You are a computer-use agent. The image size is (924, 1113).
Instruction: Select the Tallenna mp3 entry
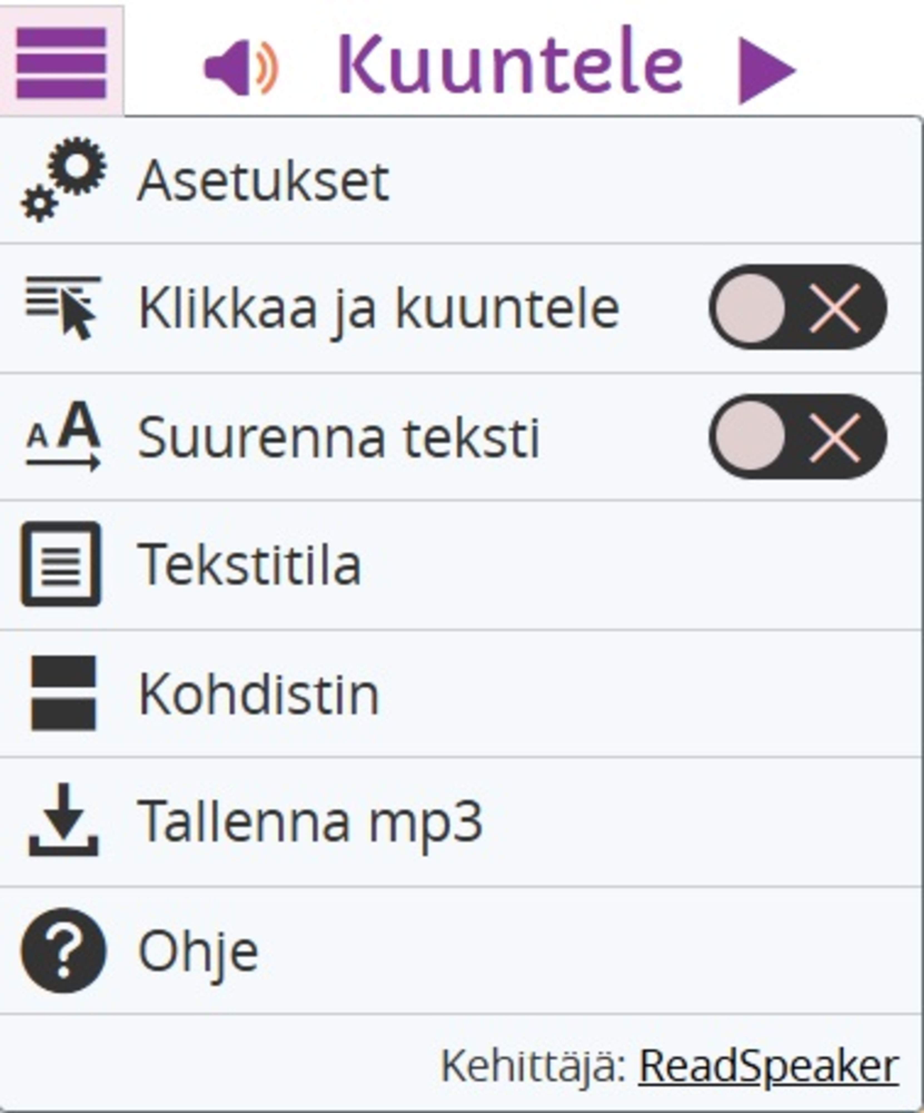(x=461, y=822)
